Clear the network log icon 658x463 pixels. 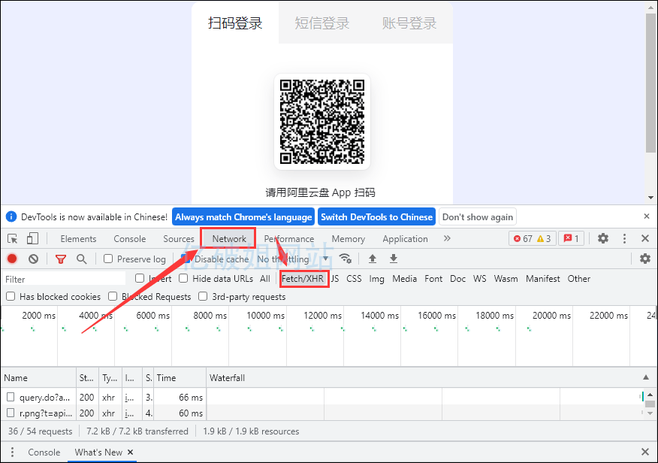coord(34,259)
